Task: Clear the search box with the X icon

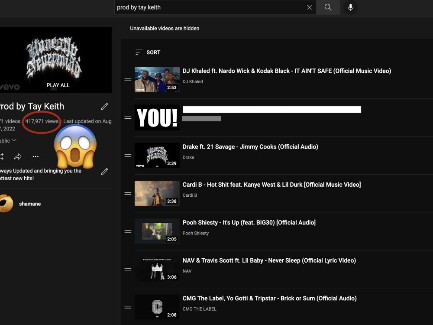Action: [309, 7]
